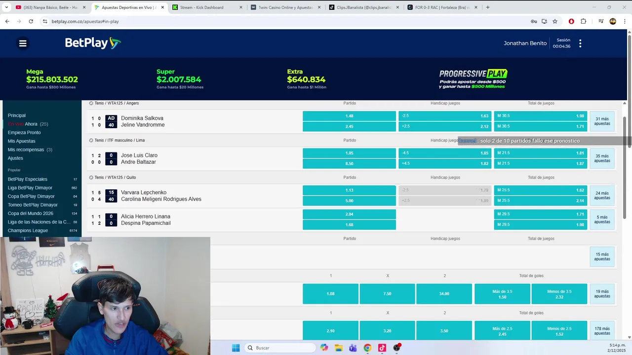The height and width of the screenshot is (355, 632).
Task: Open Windows Start menu
Action: click(x=236, y=348)
